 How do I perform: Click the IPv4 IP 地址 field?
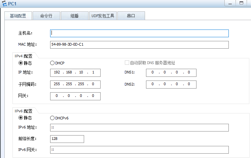[75, 73]
